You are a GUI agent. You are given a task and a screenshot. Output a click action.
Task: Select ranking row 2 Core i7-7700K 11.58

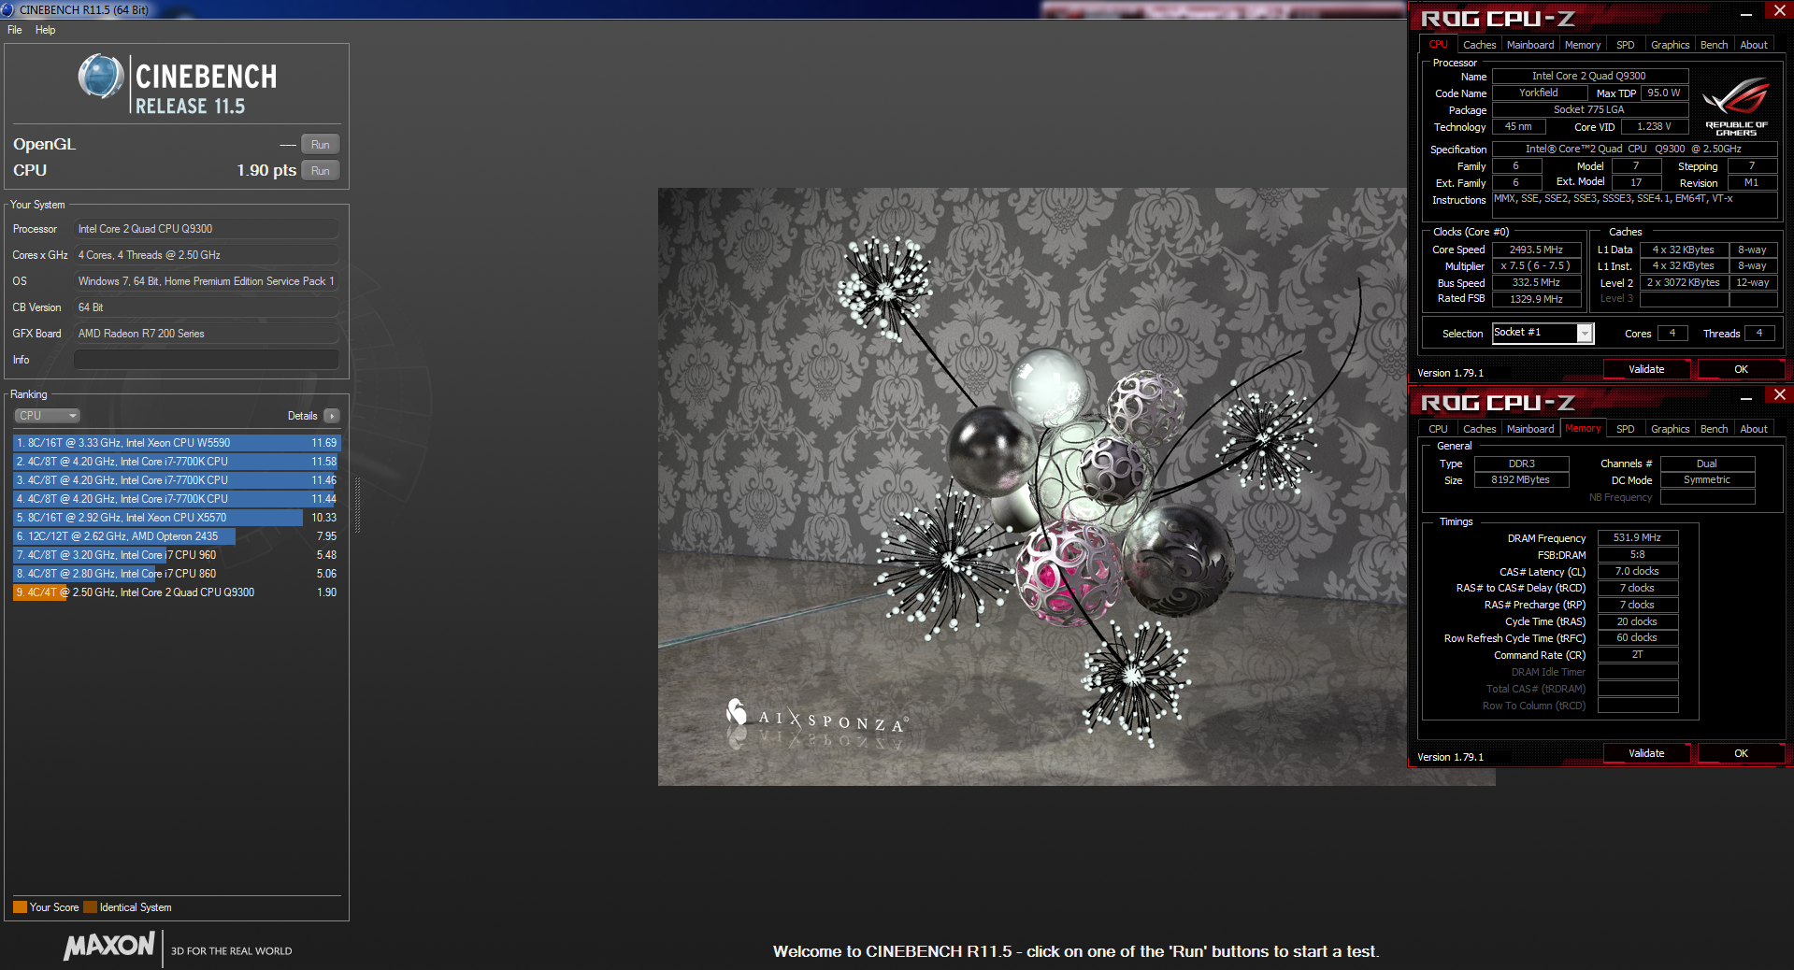tap(177, 462)
